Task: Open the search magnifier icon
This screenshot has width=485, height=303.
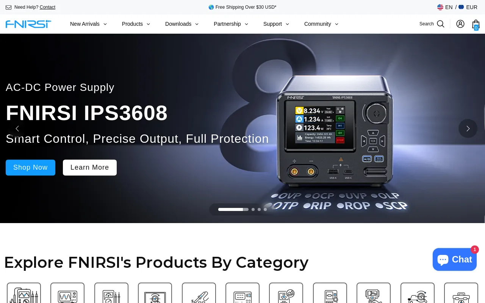Action: coord(440,24)
